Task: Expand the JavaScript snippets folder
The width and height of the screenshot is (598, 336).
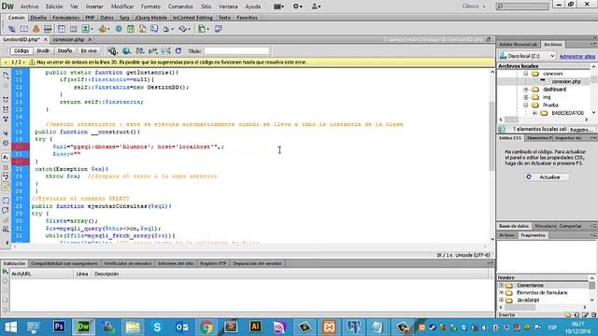Action: [x=501, y=300]
